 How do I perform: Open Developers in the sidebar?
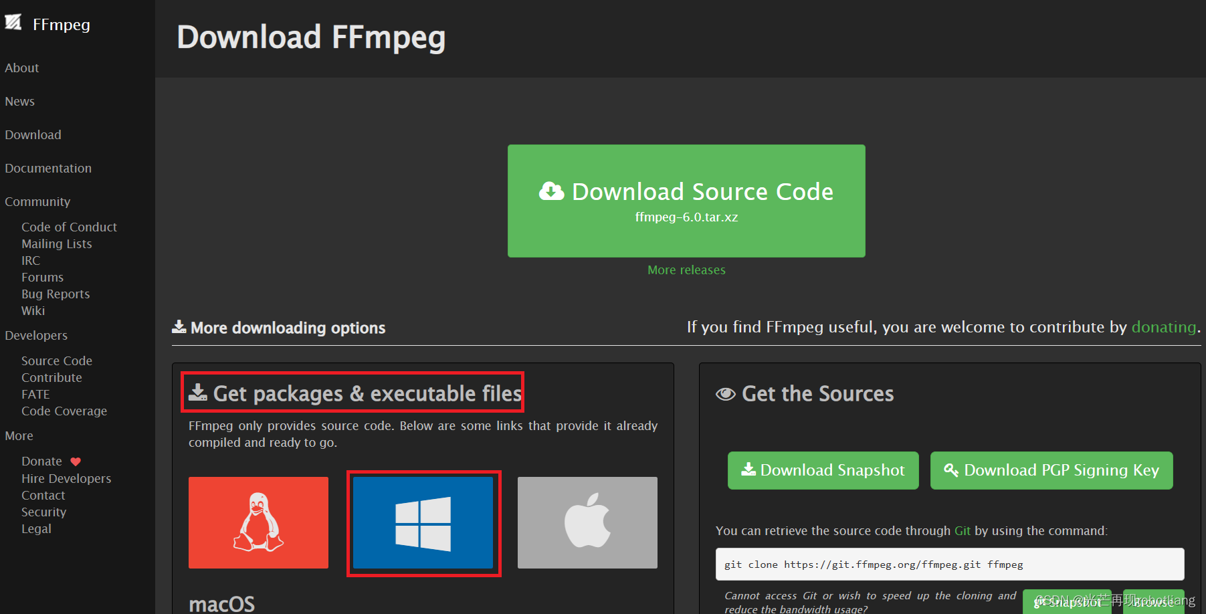tap(36, 336)
